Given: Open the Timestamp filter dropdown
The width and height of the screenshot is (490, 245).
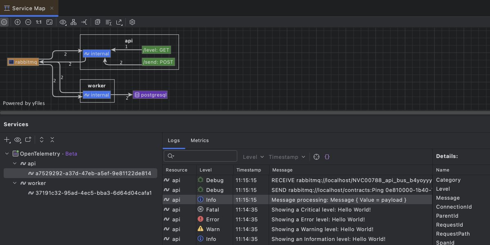Looking at the screenshot, I should coord(287,157).
